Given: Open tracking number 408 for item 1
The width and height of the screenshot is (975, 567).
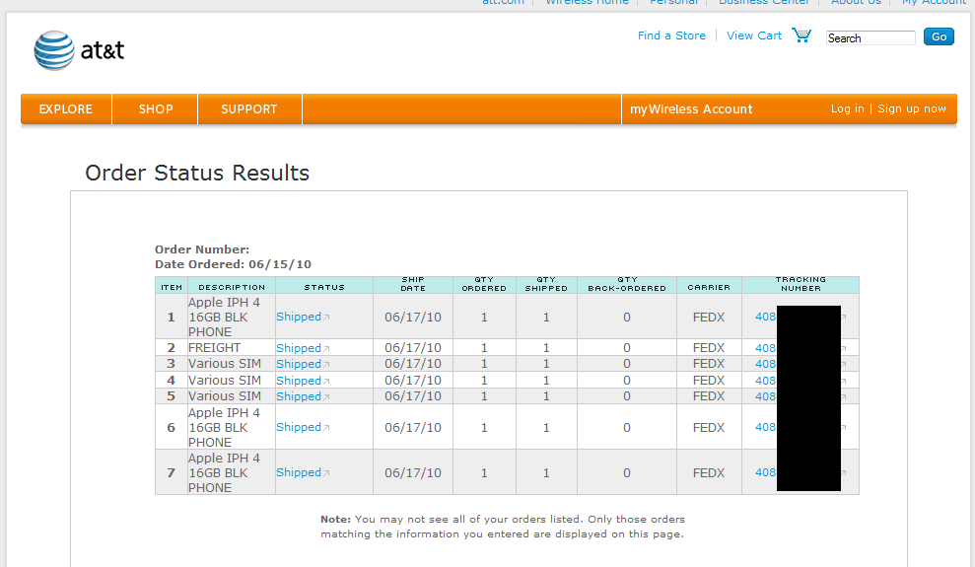Looking at the screenshot, I should point(765,317).
